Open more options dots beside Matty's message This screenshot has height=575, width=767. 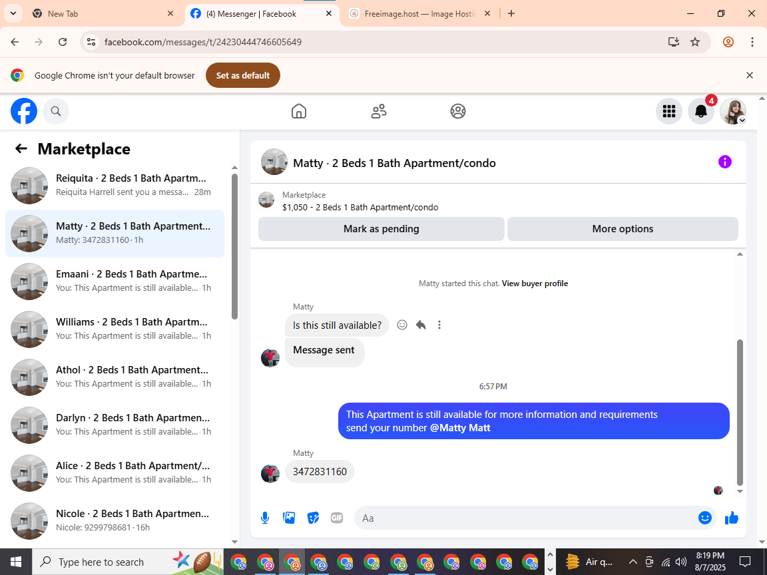click(x=439, y=325)
